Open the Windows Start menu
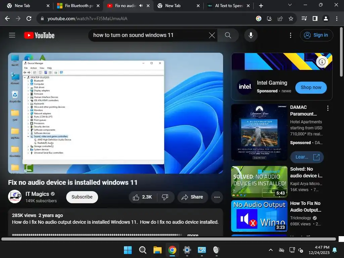Viewport: 344px width, 258px height. pyautogui.click(x=128, y=250)
